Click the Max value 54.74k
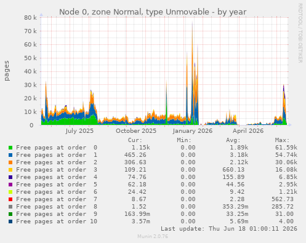 click(286, 155)
